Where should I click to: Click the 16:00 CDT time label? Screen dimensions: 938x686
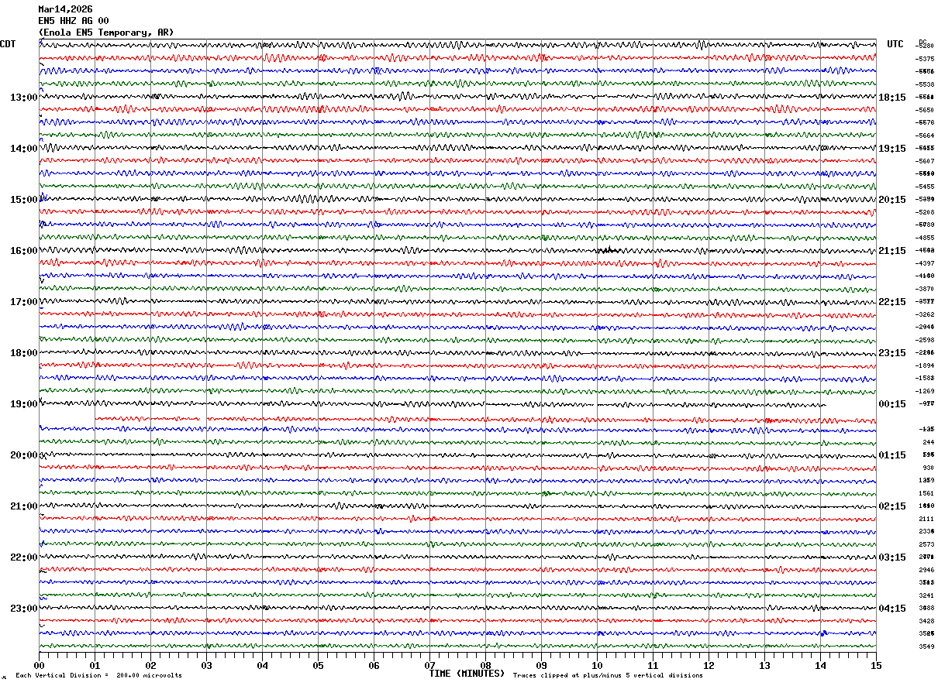tap(23, 251)
